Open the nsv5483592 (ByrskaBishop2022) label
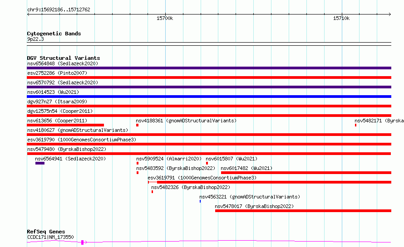404x247 pixels. [176, 168]
